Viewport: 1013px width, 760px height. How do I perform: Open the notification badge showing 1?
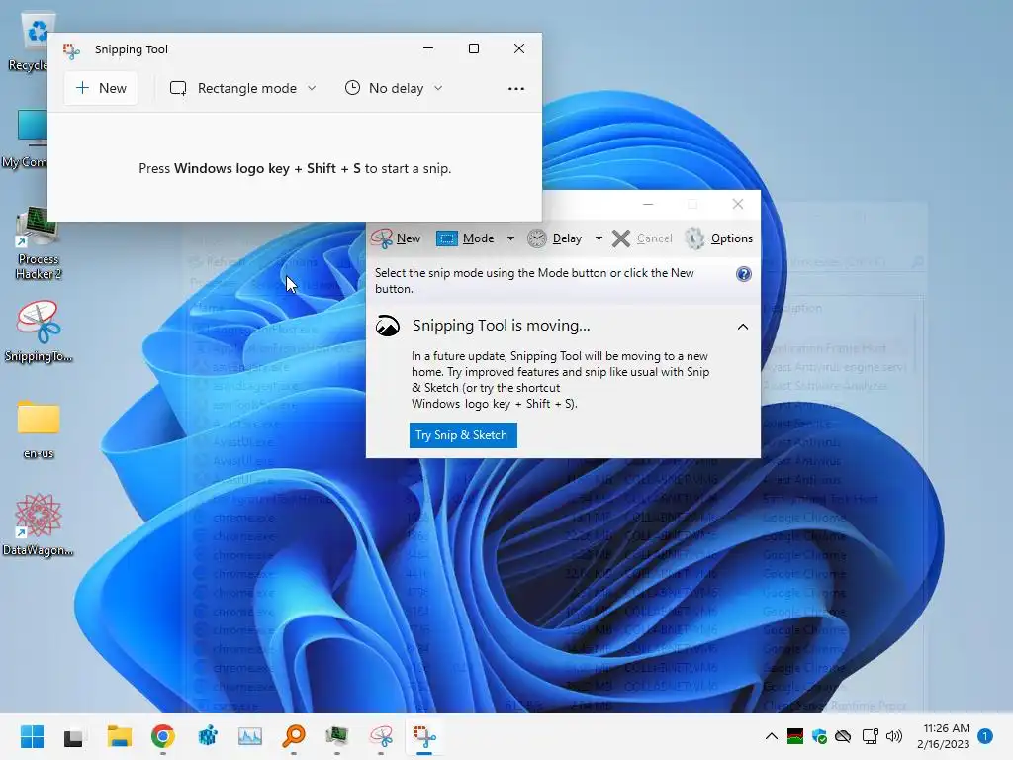click(x=985, y=736)
